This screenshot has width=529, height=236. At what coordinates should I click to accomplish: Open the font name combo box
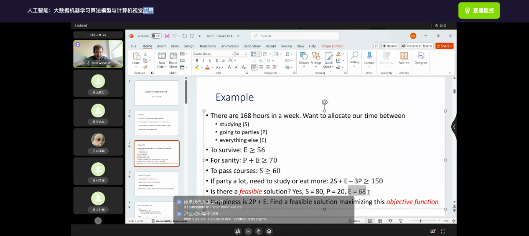[214, 54]
